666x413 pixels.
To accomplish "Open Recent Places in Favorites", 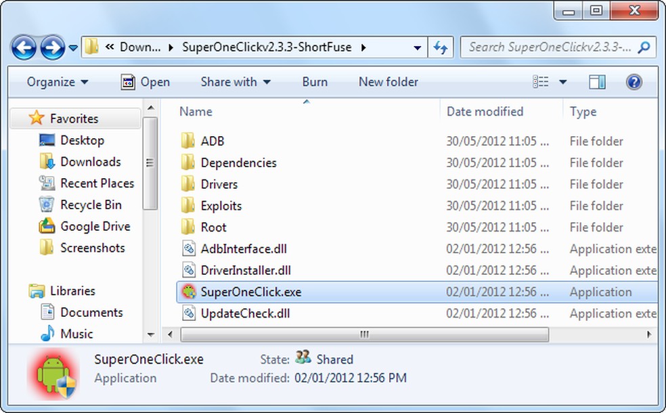I will (x=97, y=183).
